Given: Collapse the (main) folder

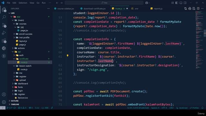Looking at the screenshot, I should [x=13, y=20].
